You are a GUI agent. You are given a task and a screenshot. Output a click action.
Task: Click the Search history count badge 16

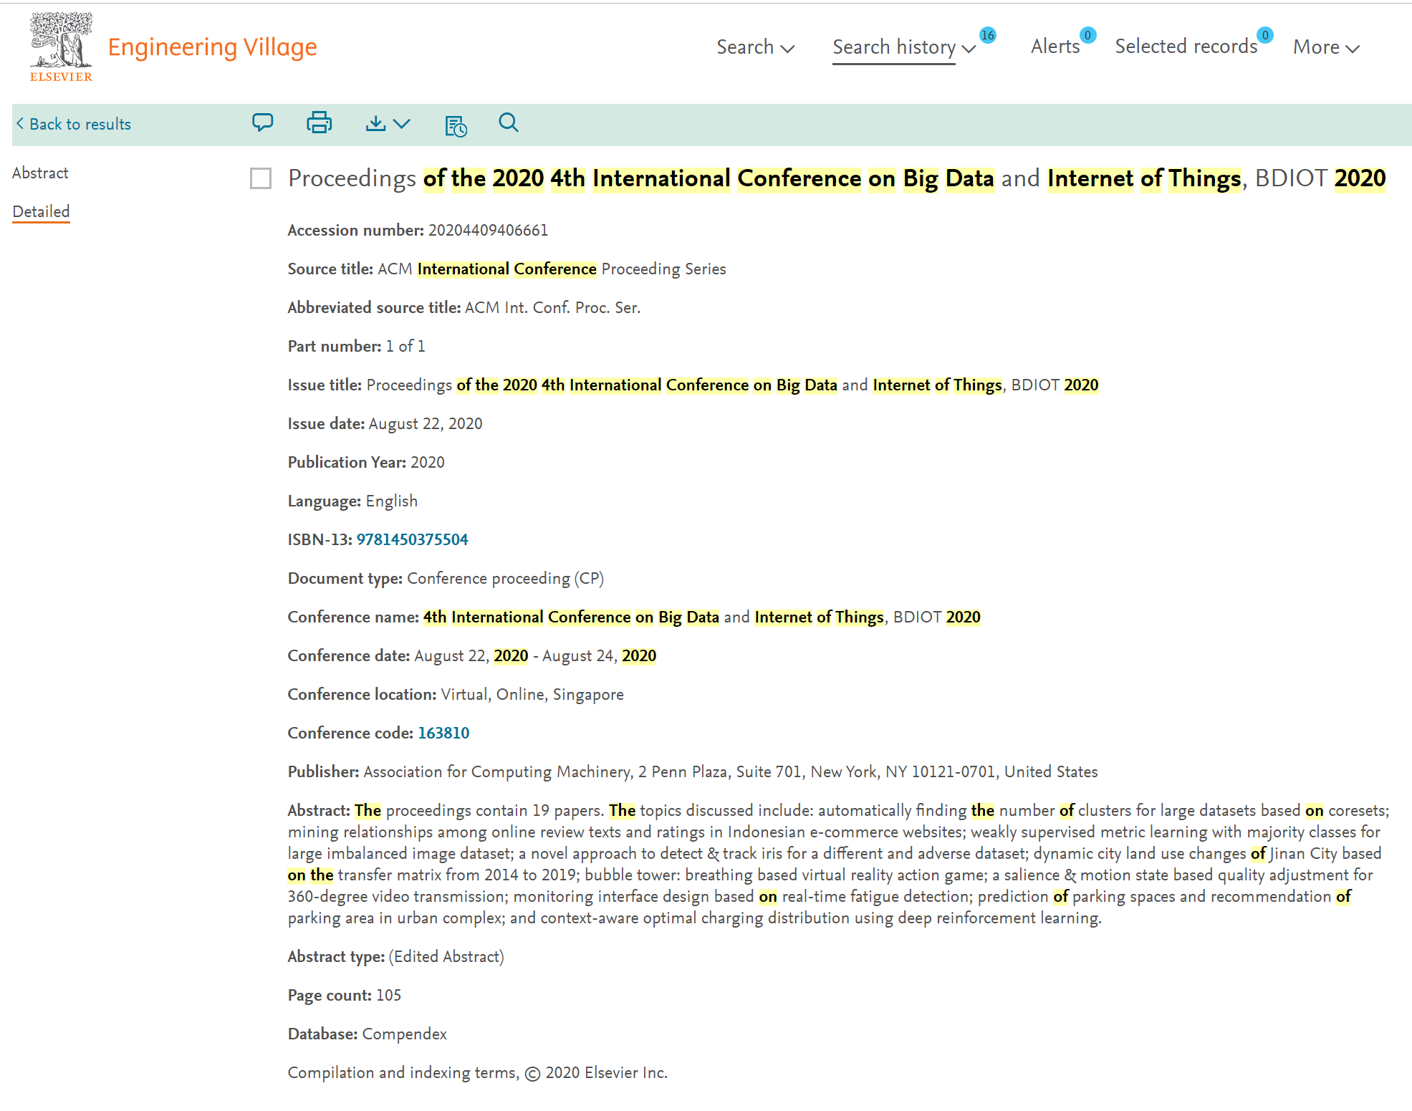coord(988,35)
